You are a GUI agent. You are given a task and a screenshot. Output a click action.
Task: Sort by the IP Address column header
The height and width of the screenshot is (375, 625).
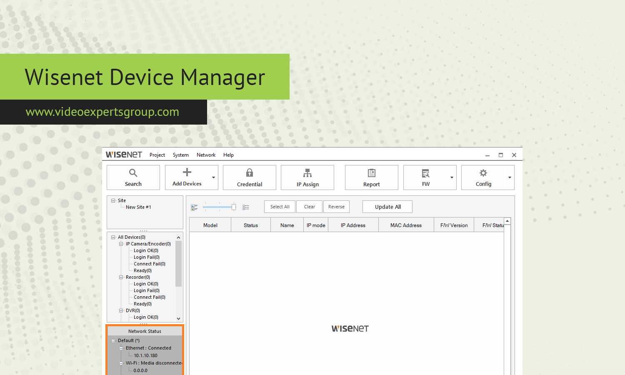(353, 225)
